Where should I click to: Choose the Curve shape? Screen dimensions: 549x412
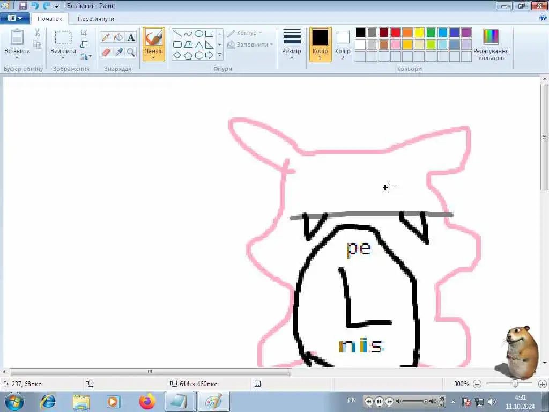[x=188, y=34]
